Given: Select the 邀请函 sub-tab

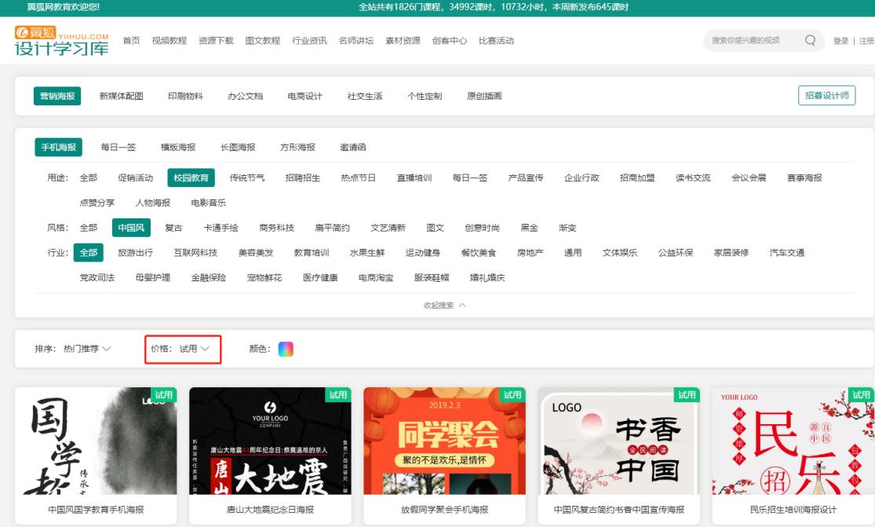Looking at the screenshot, I should click(352, 148).
